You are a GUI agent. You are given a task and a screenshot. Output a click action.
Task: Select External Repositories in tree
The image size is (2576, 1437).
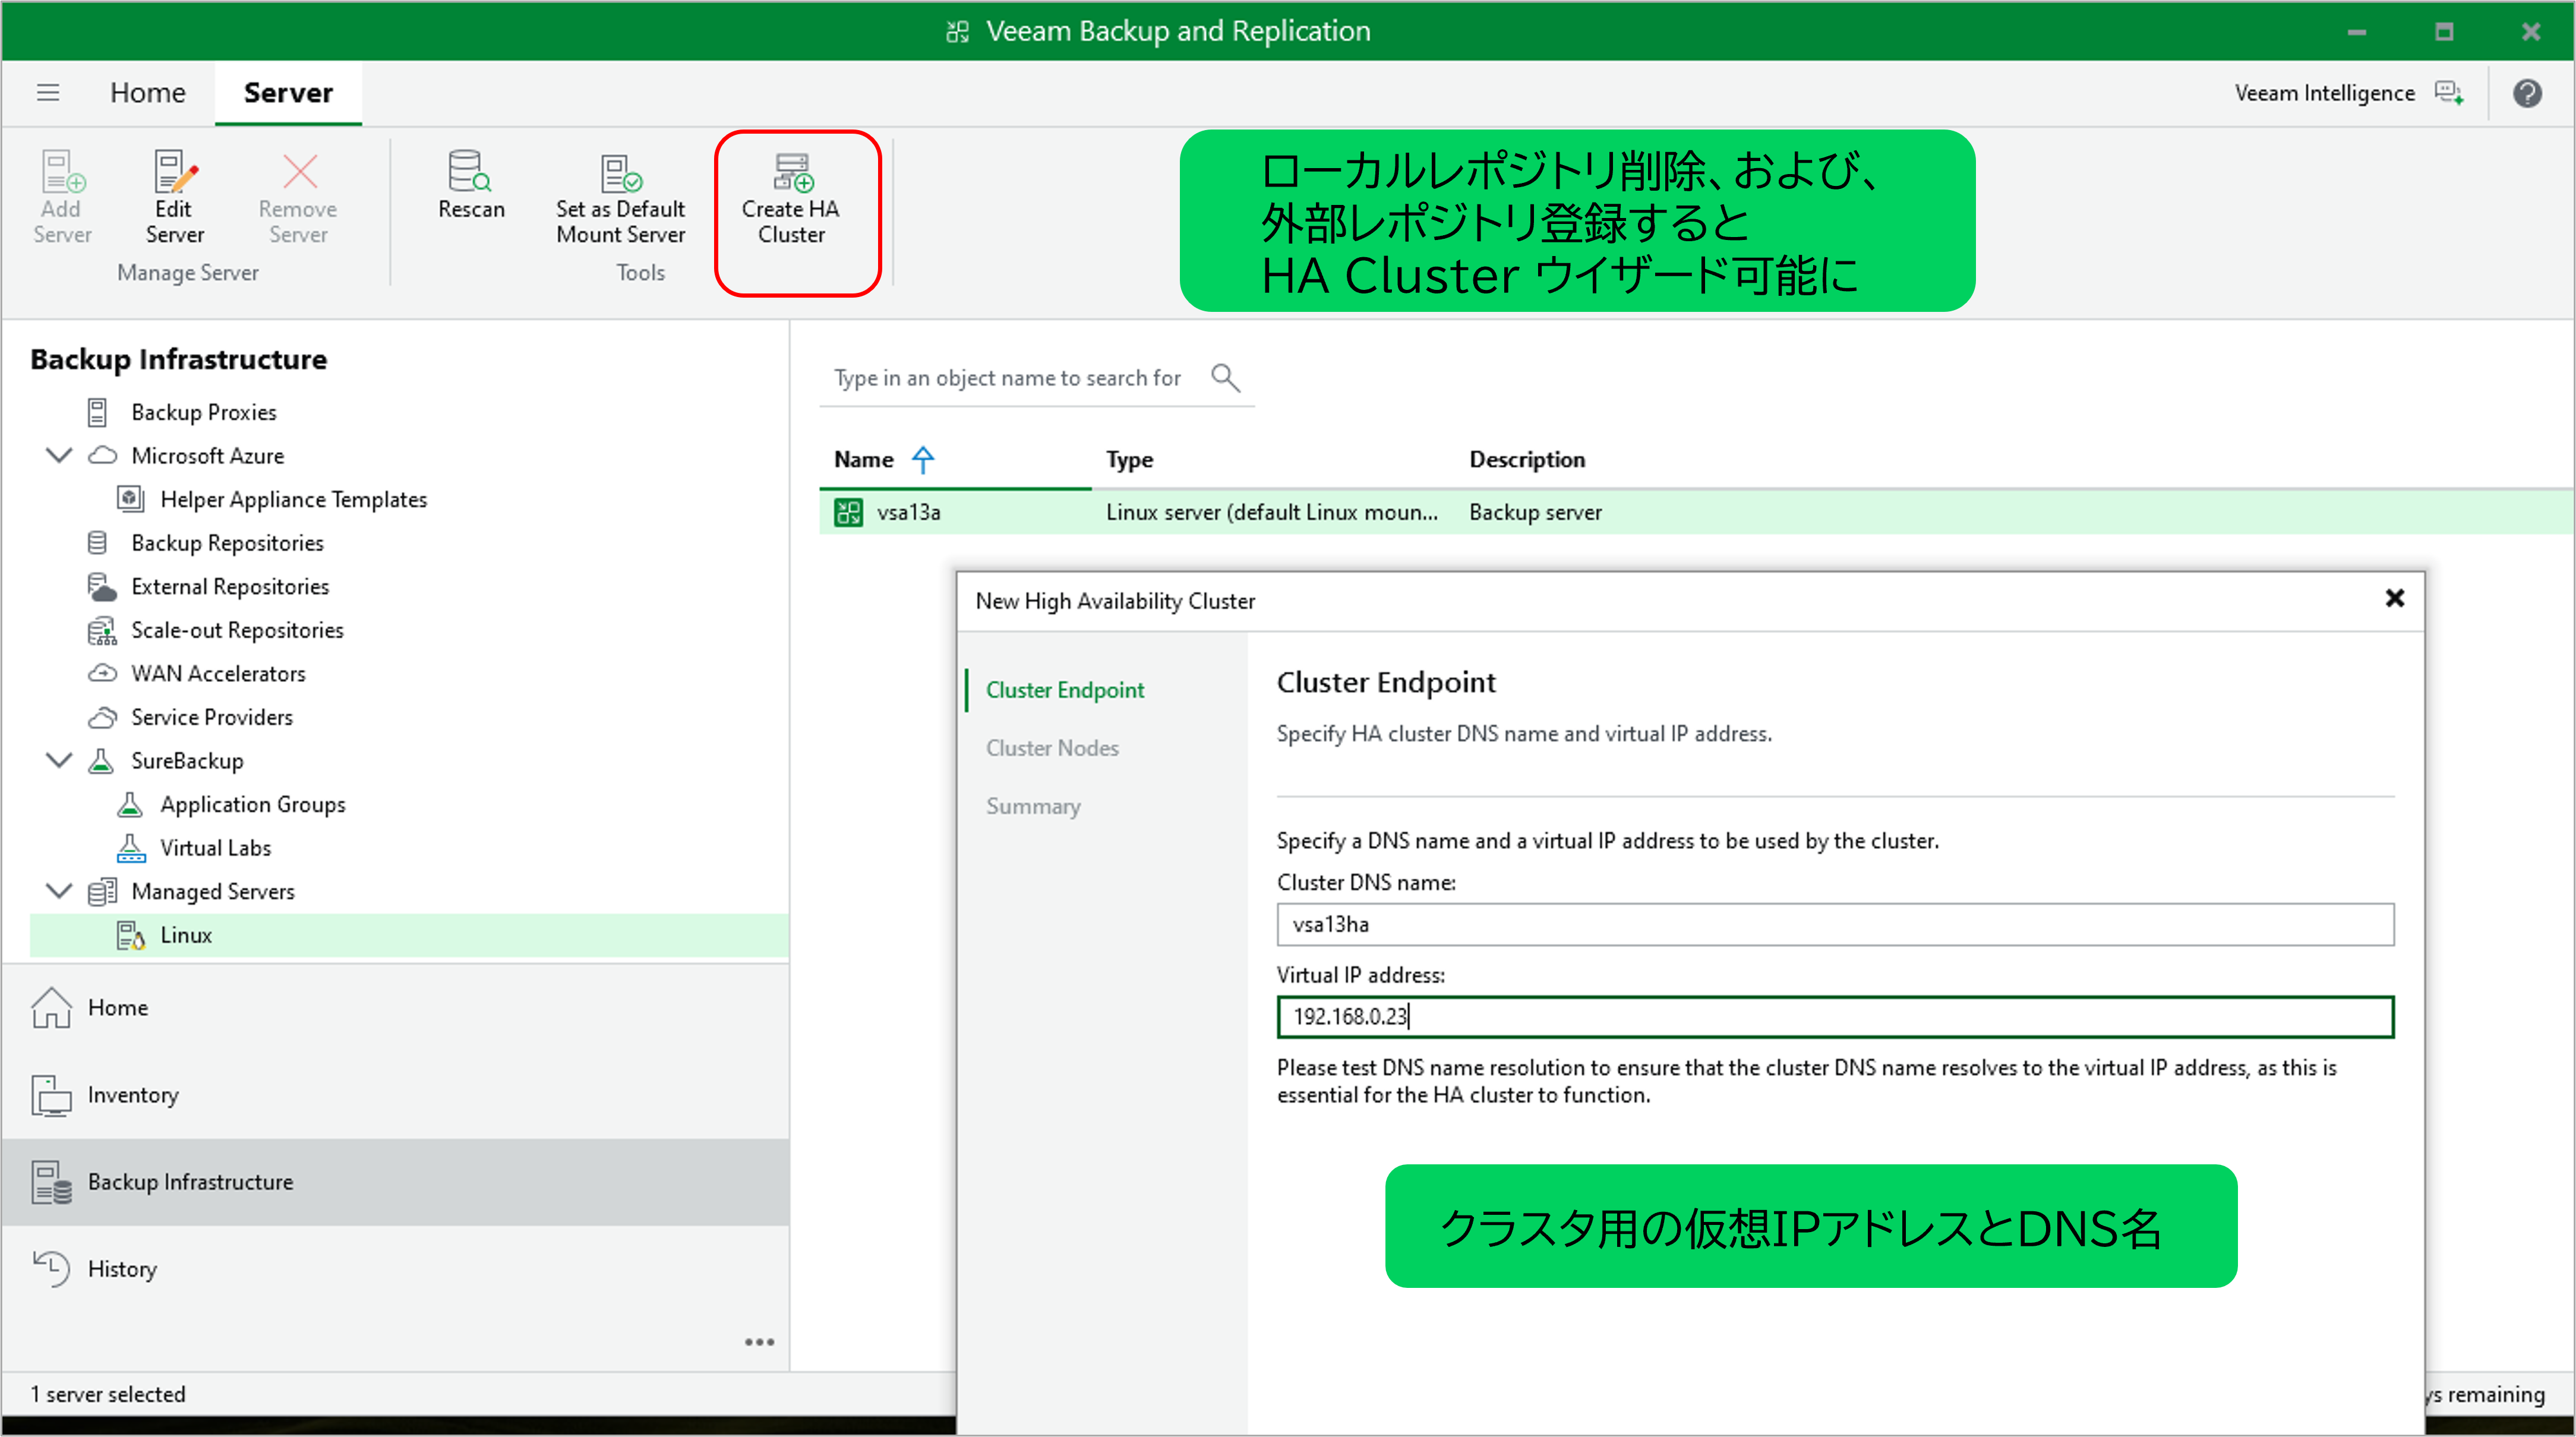click(x=230, y=586)
